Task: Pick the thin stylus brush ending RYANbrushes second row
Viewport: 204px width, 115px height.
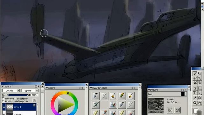Action: [130, 104]
